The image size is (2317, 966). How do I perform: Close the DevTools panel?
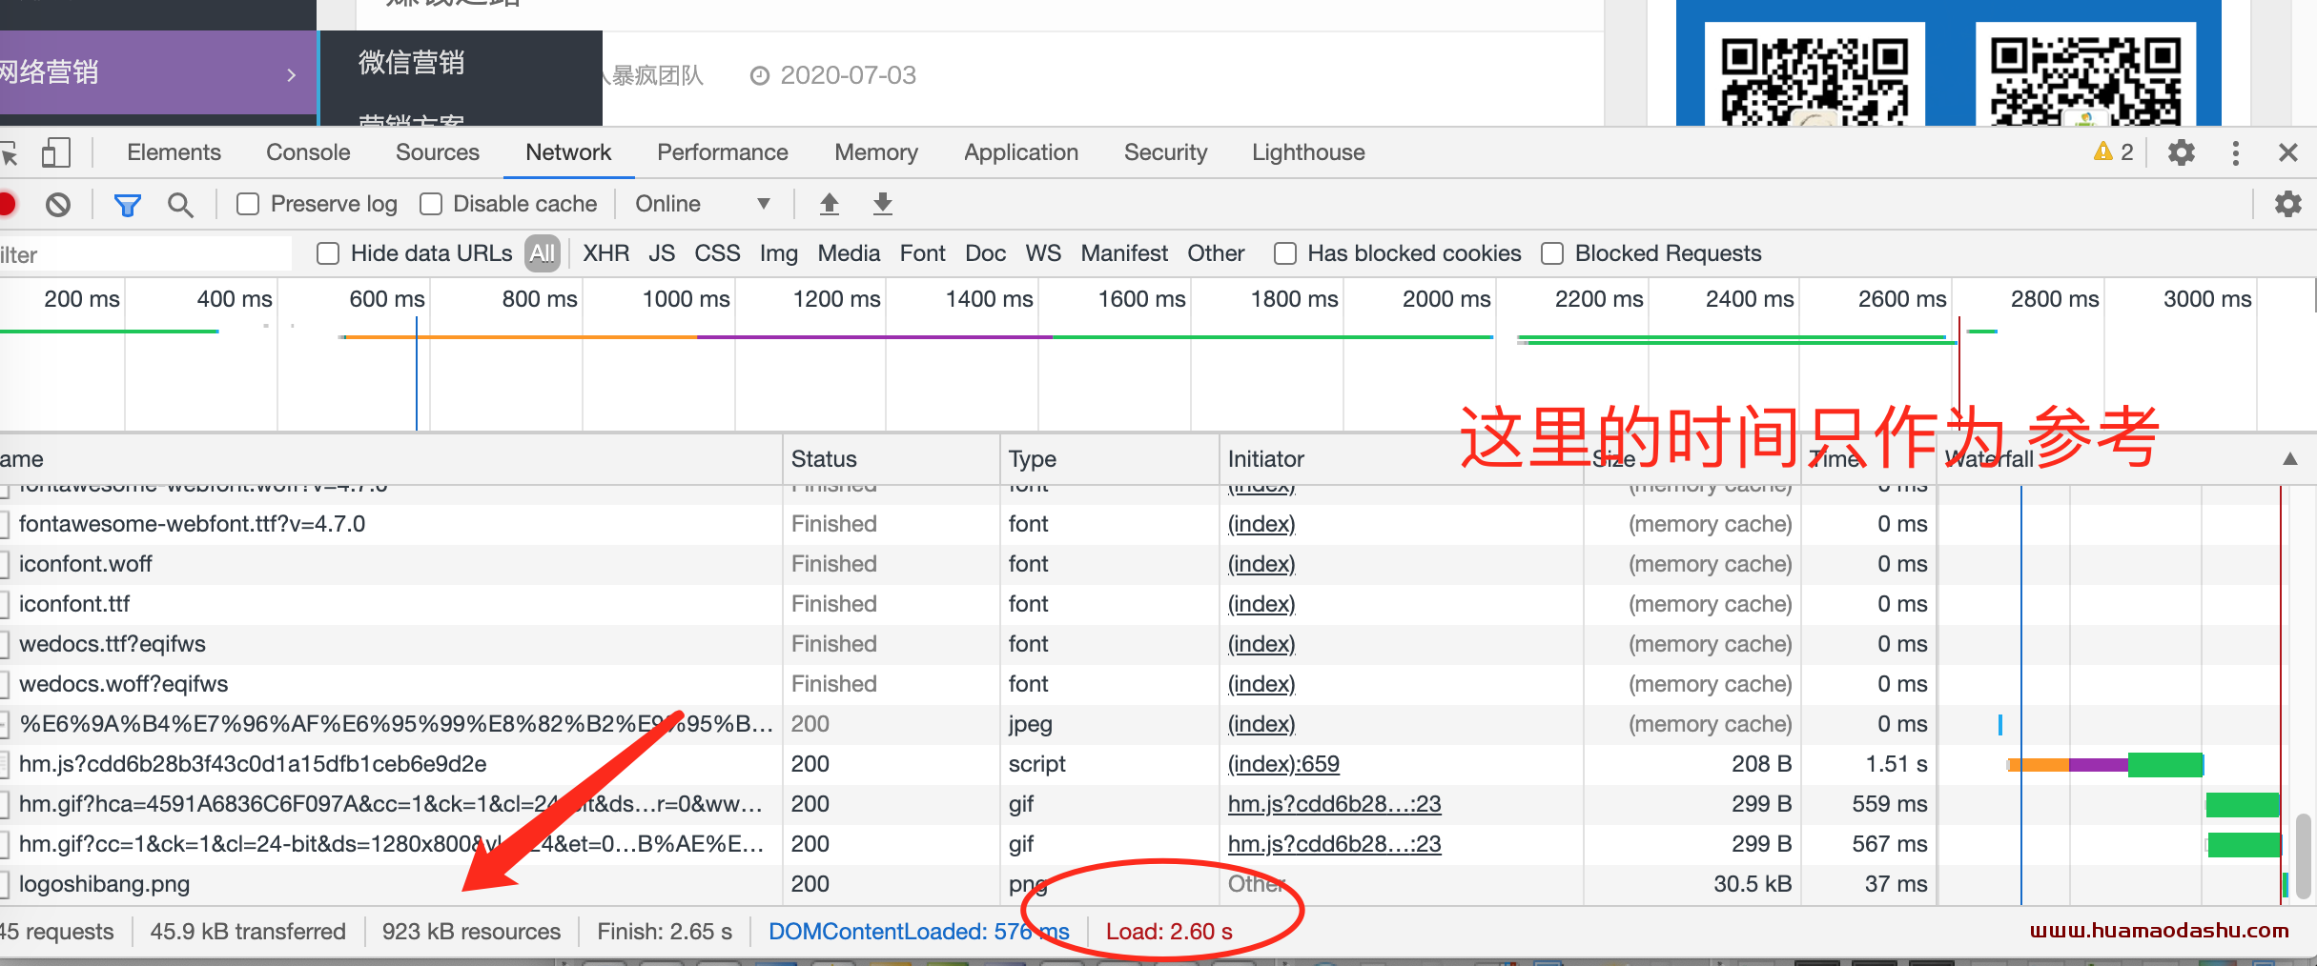[2287, 152]
